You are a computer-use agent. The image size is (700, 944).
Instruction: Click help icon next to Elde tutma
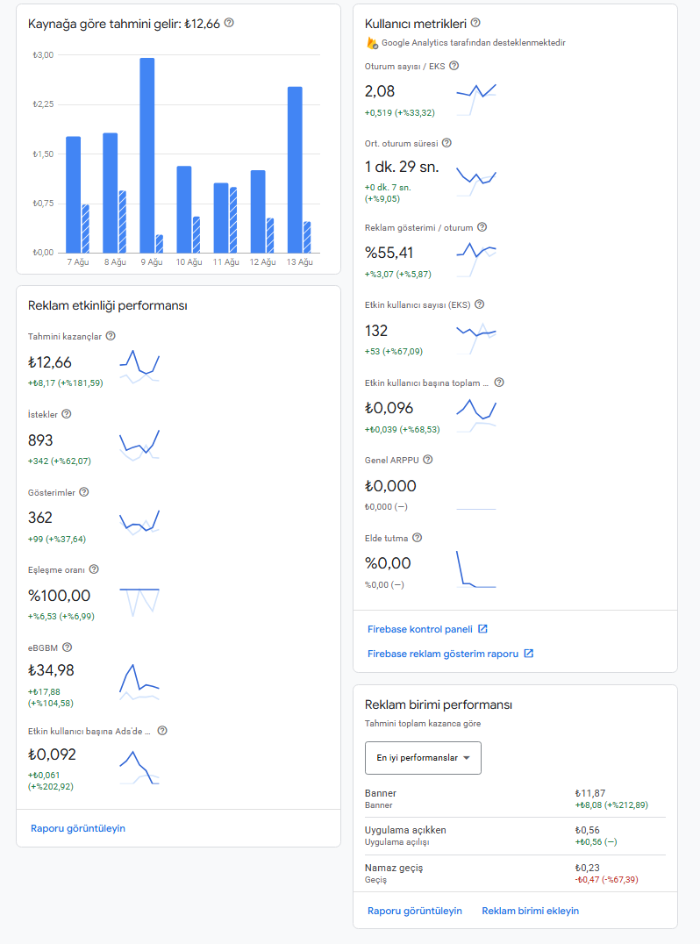pyautogui.click(x=418, y=538)
